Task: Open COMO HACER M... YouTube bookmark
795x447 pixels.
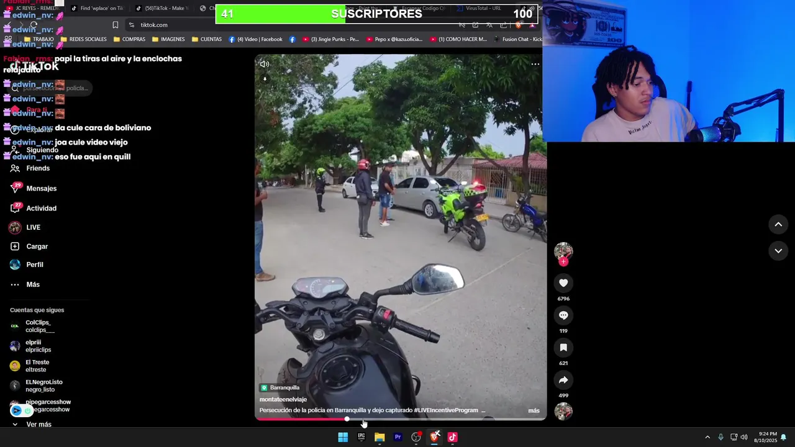Action: [x=458, y=39]
